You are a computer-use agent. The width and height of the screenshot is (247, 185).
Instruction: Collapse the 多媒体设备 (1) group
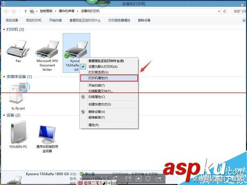tap(4, 77)
